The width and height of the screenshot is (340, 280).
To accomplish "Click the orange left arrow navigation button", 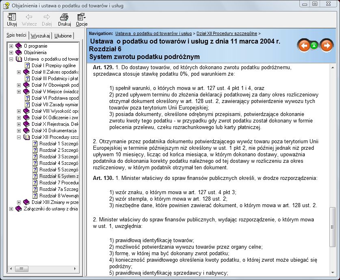I will pos(303,46).
